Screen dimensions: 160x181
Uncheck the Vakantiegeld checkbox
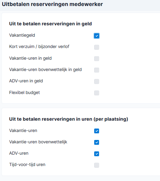pos(97,36)
